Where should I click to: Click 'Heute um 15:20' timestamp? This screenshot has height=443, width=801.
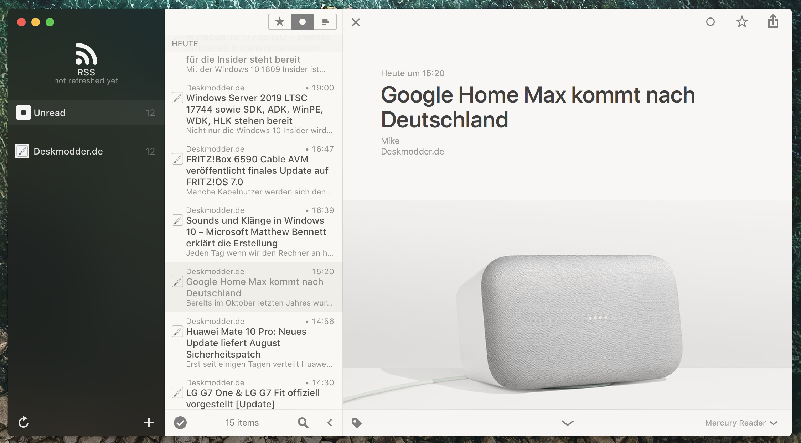coord(413,73)
